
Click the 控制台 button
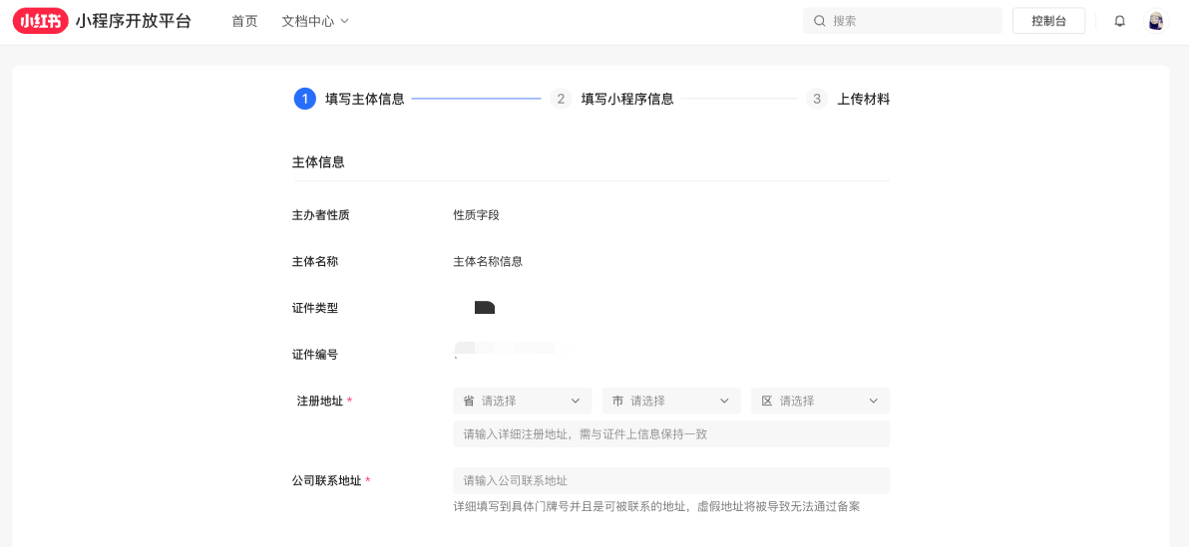[x=1048, y=21]
